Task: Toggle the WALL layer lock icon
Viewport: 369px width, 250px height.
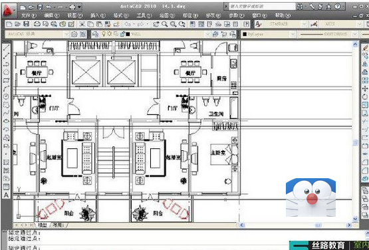Action: [x=122, y=34]
